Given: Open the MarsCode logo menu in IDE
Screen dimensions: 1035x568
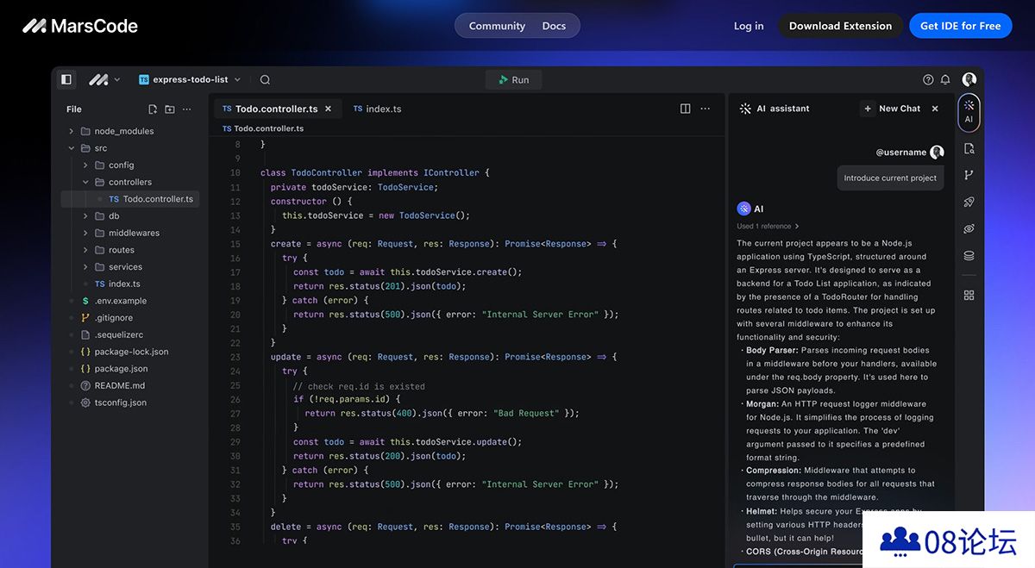Looking at the screenshot, I should coord(104,79).
